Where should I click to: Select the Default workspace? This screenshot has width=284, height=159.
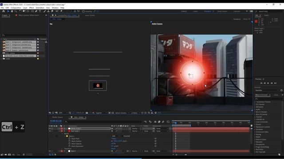pos(184,11)
